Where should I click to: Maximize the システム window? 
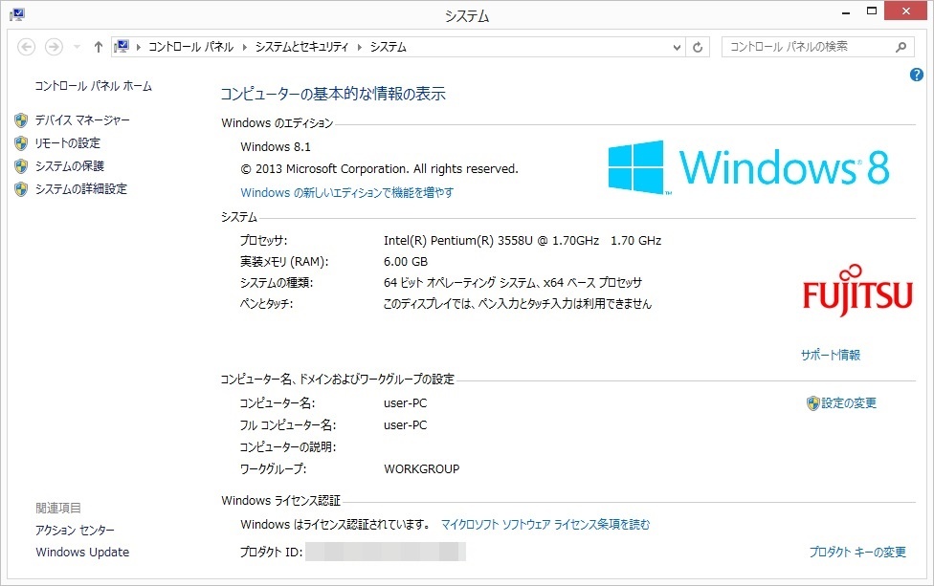[872, 11]
